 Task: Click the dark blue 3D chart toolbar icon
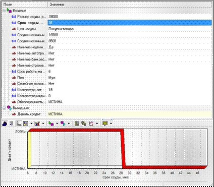coord(5,123)
